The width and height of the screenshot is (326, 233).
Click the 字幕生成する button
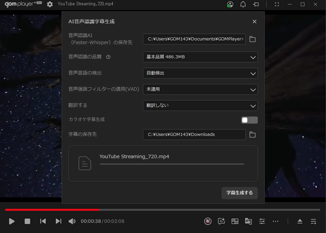point(239,193)
